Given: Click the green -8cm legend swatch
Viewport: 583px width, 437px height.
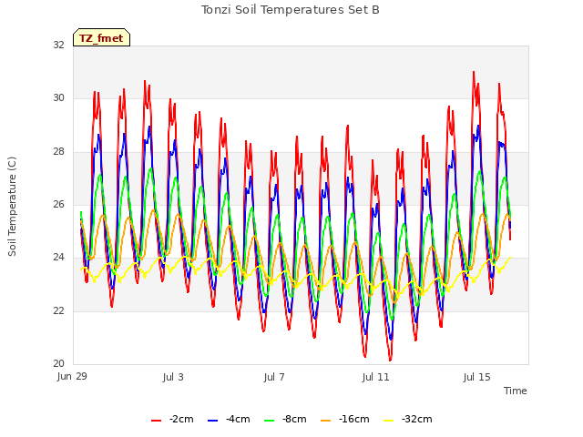Looking at the screenshot, I should 270,421.
